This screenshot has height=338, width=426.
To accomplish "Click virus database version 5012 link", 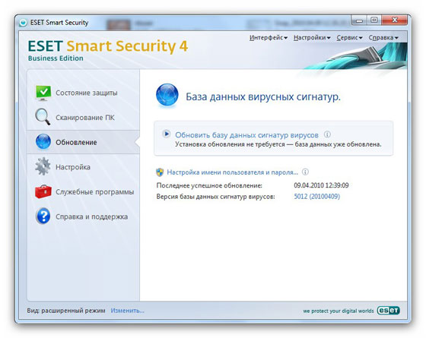I will coord(316,197).
